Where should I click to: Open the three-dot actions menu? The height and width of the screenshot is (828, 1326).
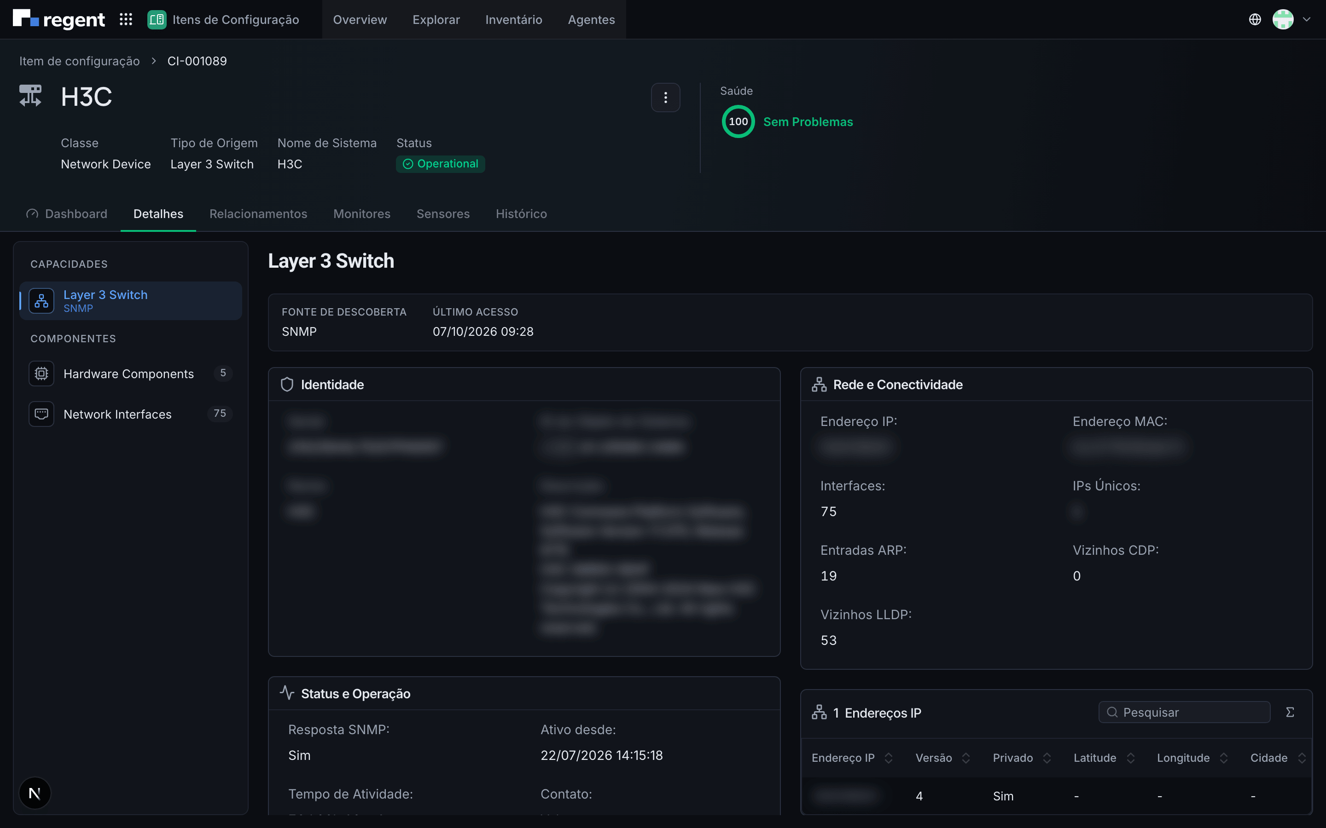665,98
